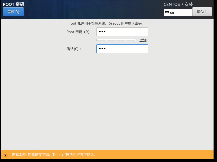Image resolution: width=217 pixels, height=162 pixels.
Task: Focus the Root 密码 password field
Action: (x=122, y=32)
